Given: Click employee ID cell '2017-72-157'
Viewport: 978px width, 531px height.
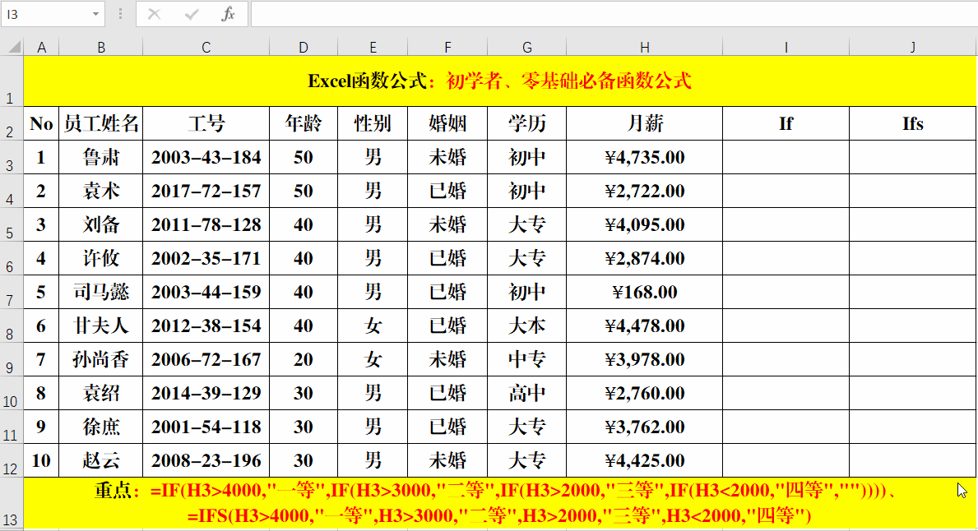Looking at the screenshot, I should [206, 191].
